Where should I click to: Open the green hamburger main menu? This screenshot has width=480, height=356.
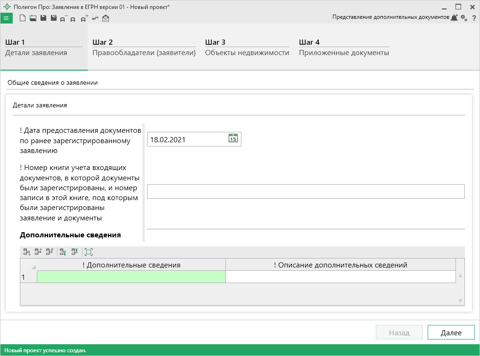click(x=6, y=18)
